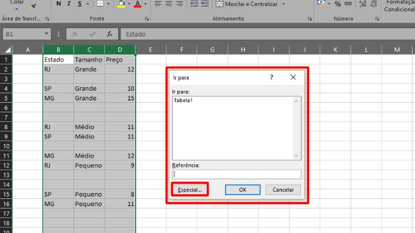
Task: Click Ir para list scroll down arrow
Action: pyautogui.click(x=296, y=156)
